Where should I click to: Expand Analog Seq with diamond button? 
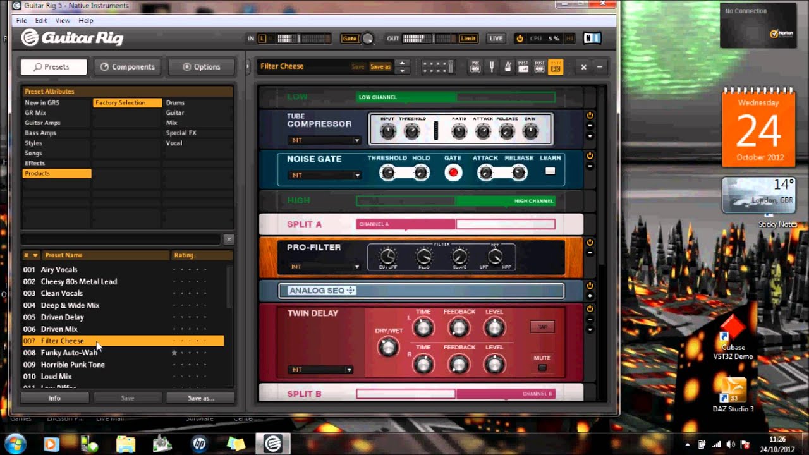pos(590,296)
